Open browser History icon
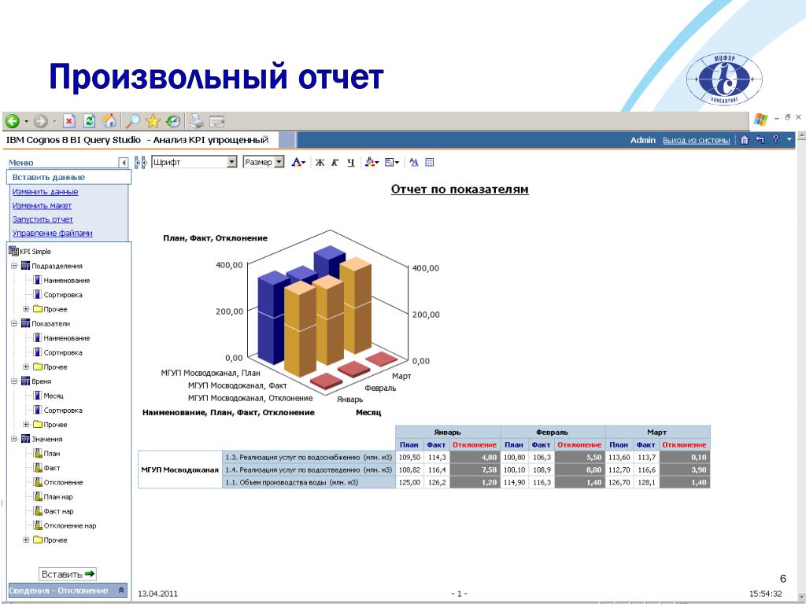 point(173,121)
